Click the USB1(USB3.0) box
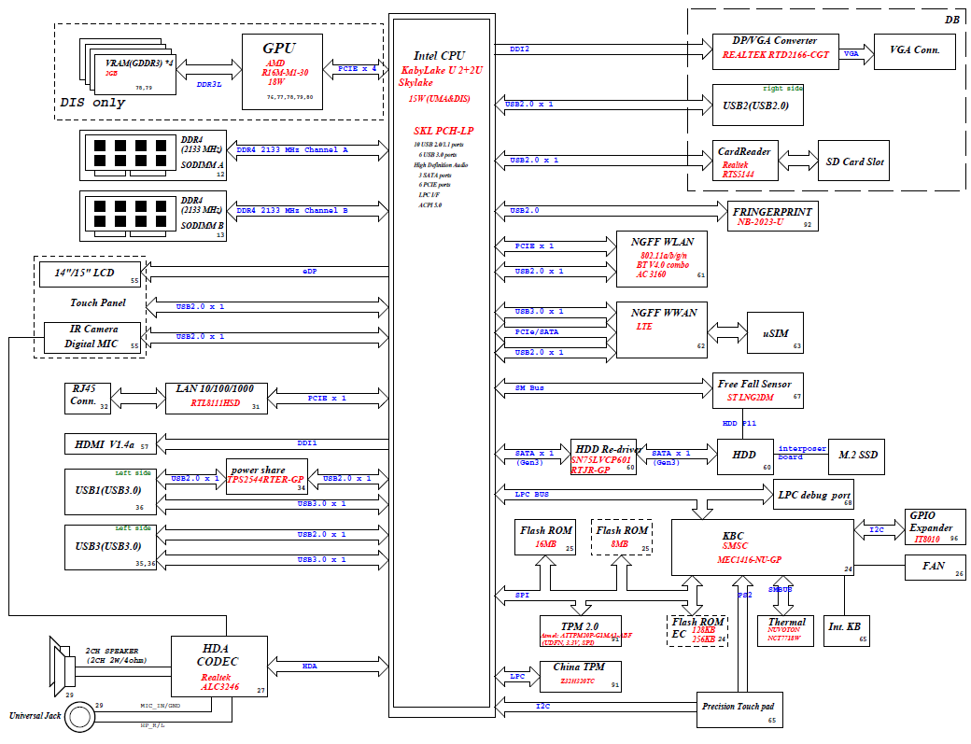 point(110,491)
